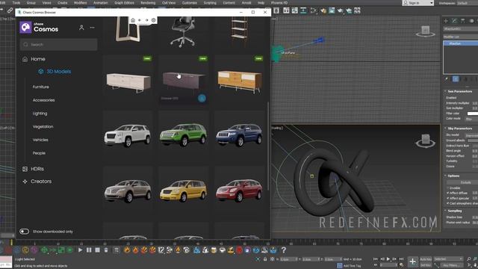Play the animation in timeline controls
Image resolution: width=478 pixels, height=269 pixels.
pos(388,259)
